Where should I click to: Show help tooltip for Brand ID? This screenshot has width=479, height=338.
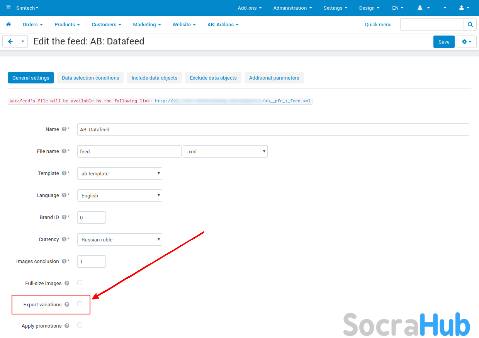(x=64, y=217)
